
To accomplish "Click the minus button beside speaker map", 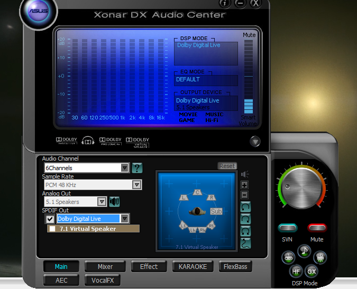I will (244, 195).
